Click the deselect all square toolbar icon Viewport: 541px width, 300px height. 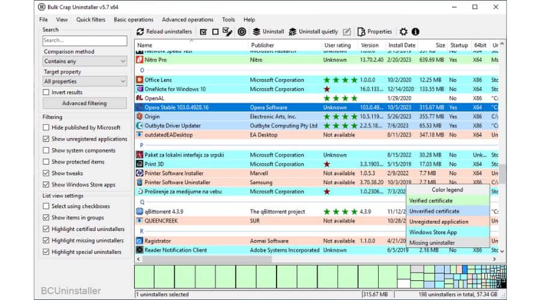(215, 32)
